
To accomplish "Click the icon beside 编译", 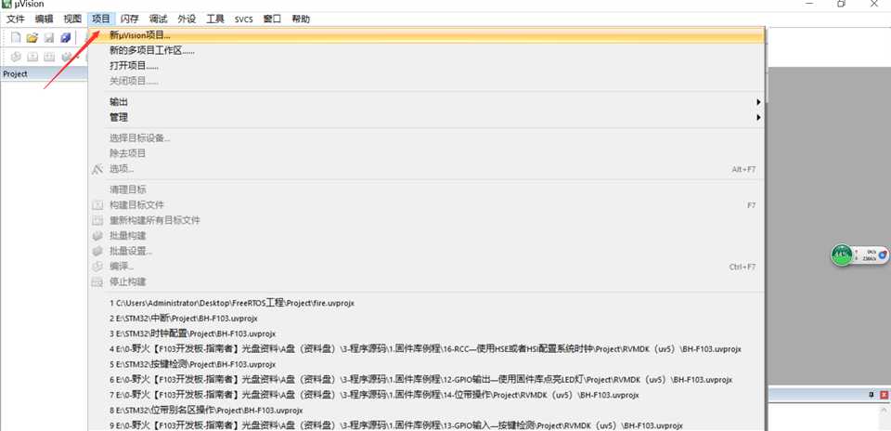I will tap(97, 266).
